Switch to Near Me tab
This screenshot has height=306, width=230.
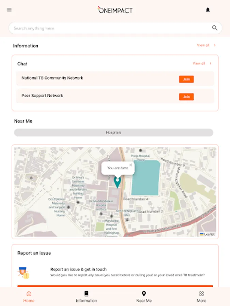[x=144, y=296]
